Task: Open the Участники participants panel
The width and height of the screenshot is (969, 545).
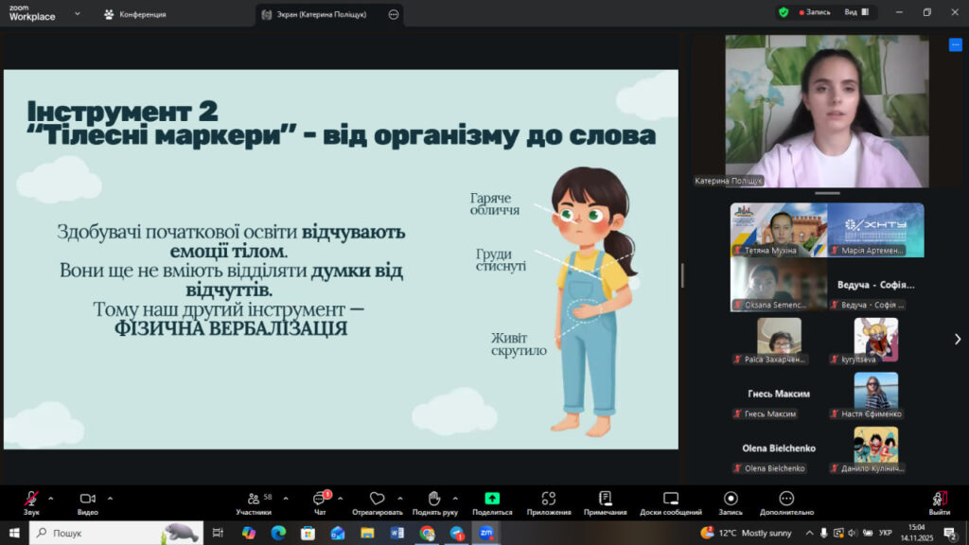Action: coord(253,501)
